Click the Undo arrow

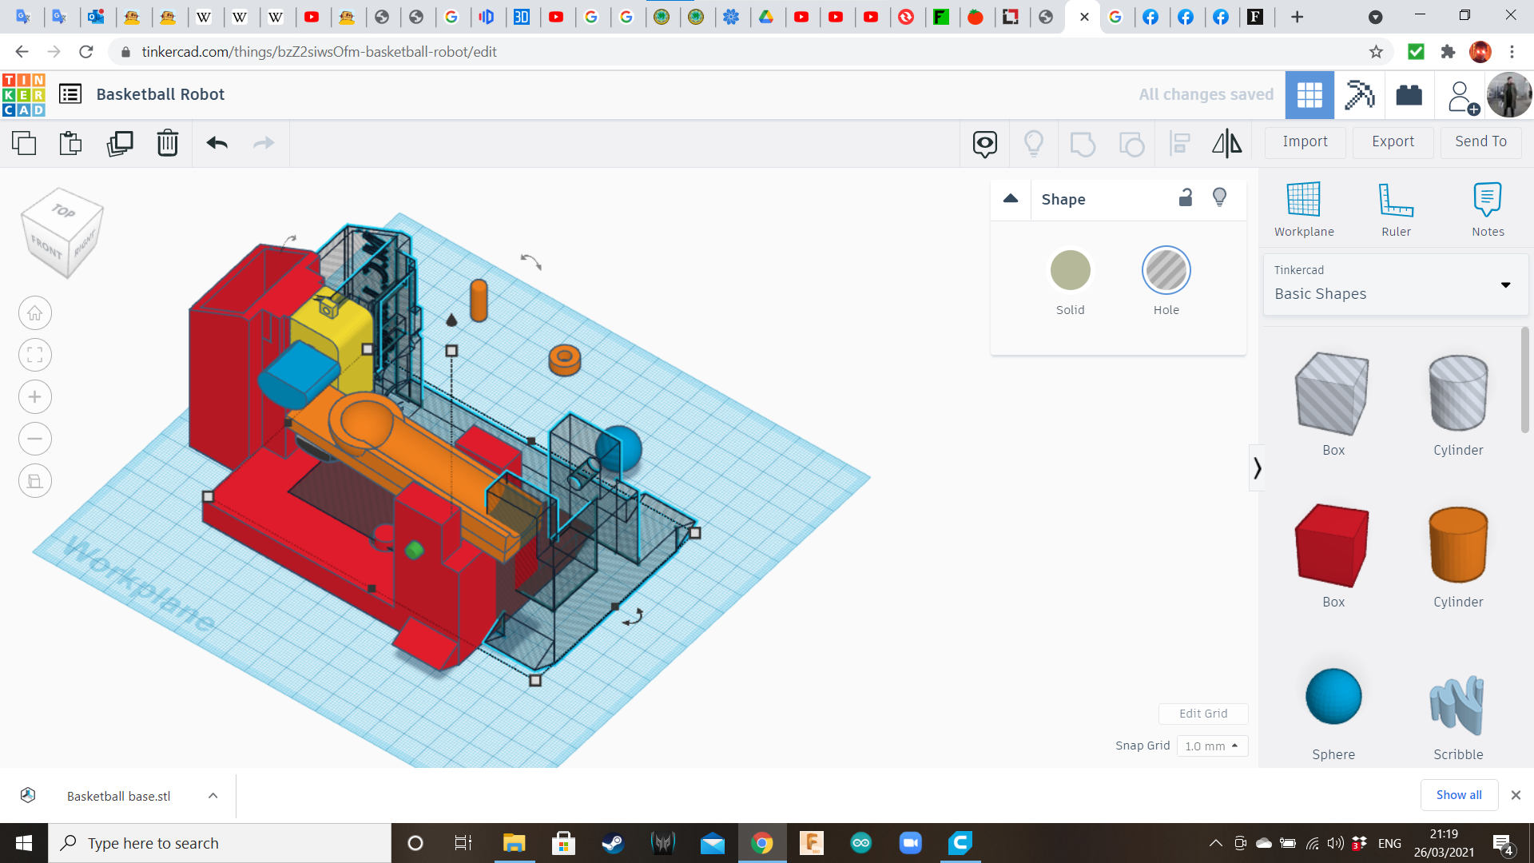tap(217, 143)
